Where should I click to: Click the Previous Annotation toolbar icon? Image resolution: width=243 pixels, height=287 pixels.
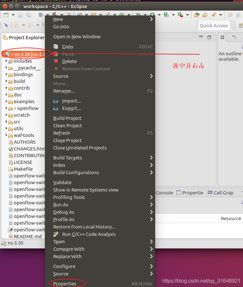click(x=30, y=25)
